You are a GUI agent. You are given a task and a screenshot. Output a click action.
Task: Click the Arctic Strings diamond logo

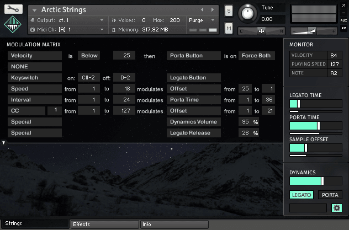pos(13,24)
